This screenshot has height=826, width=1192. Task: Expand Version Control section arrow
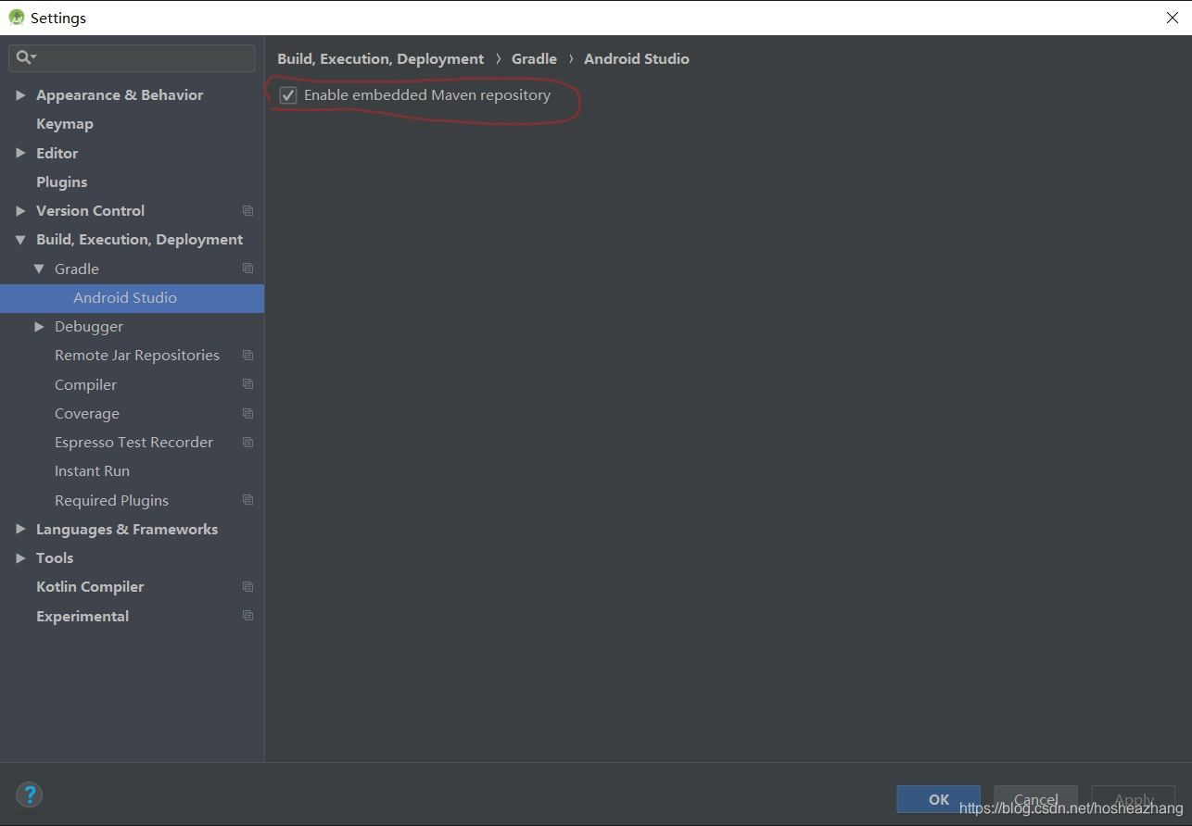pyautogui.click(x=20, y=211)
